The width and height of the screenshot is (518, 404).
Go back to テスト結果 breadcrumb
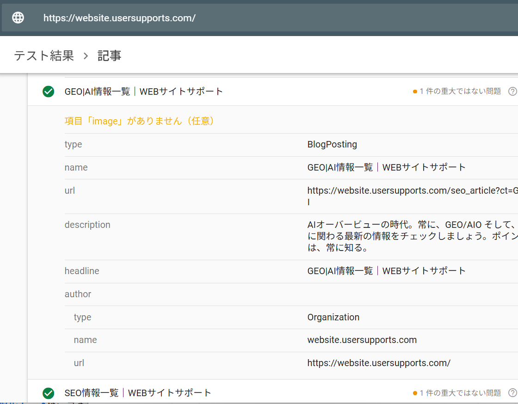pyautogui.click(x=44, y=56)
